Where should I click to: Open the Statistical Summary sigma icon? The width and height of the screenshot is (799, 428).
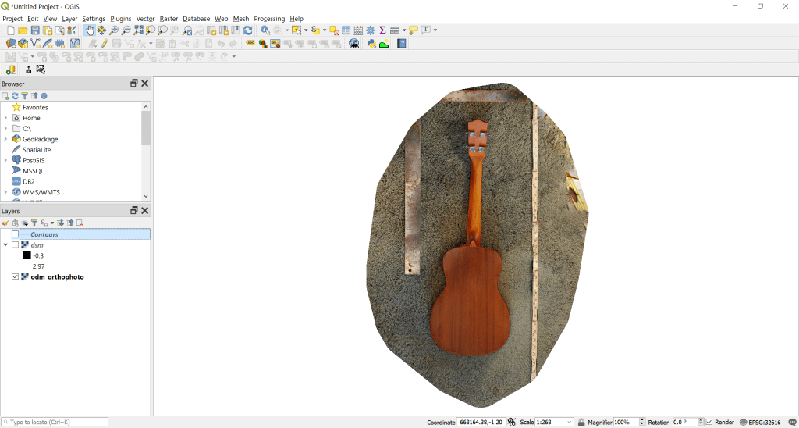coord(382,30)
